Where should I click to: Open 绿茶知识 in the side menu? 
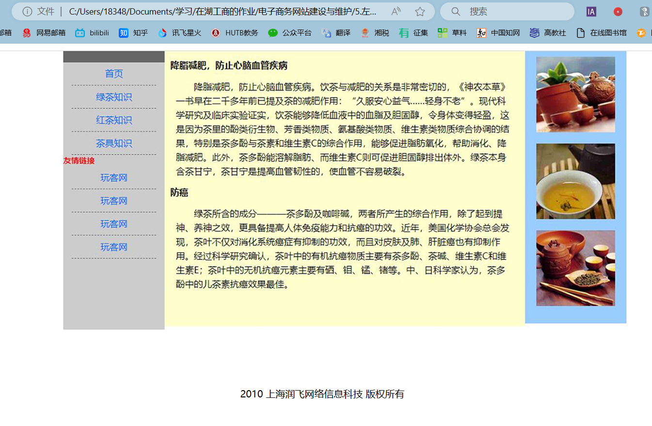pyautogui.click(x=114, y=97)
